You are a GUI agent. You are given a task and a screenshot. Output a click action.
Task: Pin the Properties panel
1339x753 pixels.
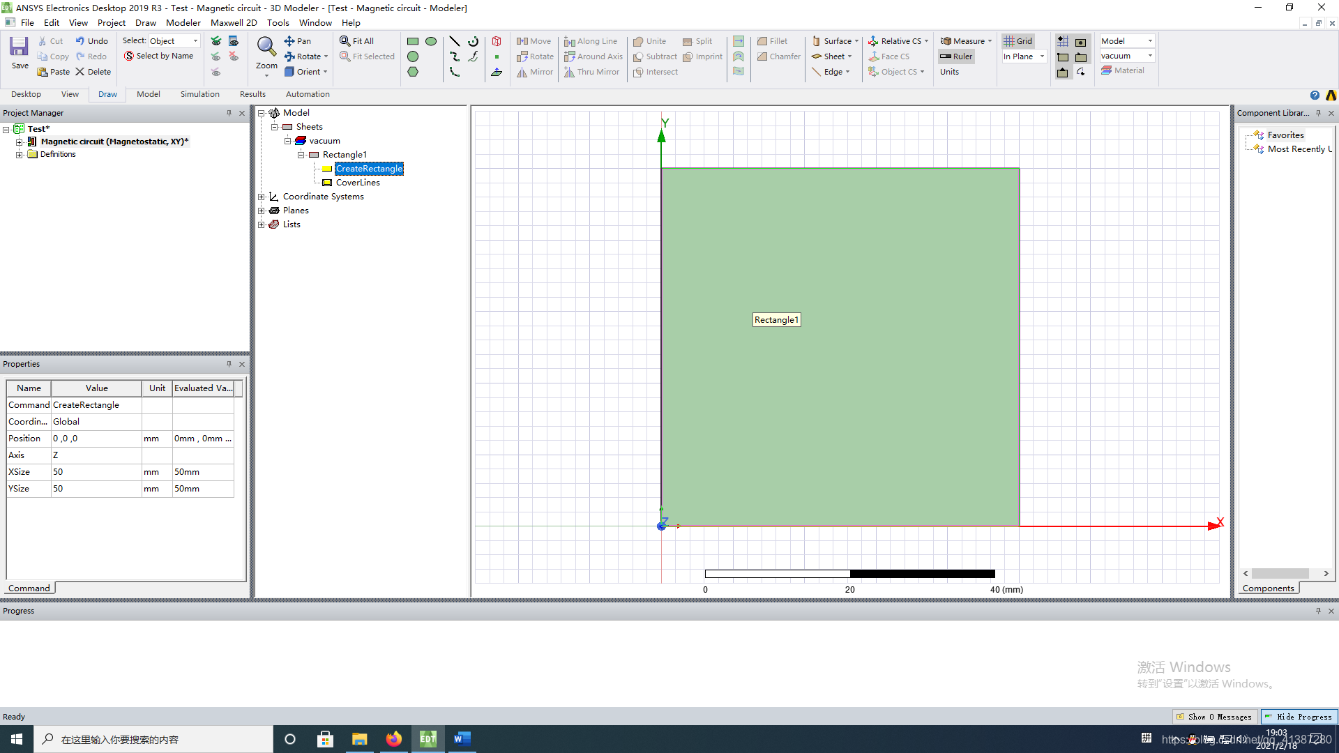[229, 364]
